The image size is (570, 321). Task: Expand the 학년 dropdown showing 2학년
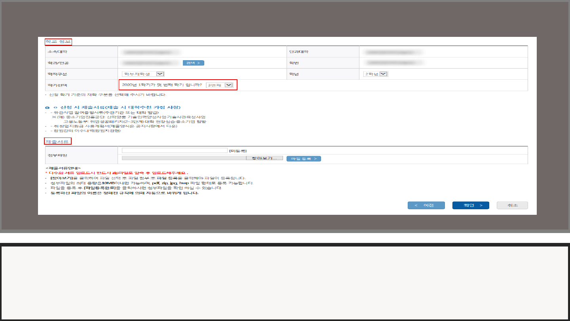tap(376, 74)
